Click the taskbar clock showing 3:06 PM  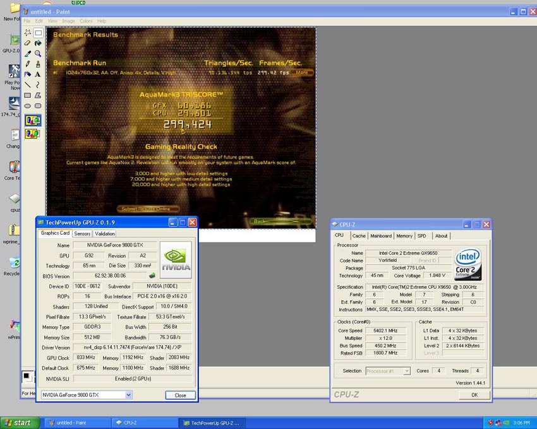point(521,423)
